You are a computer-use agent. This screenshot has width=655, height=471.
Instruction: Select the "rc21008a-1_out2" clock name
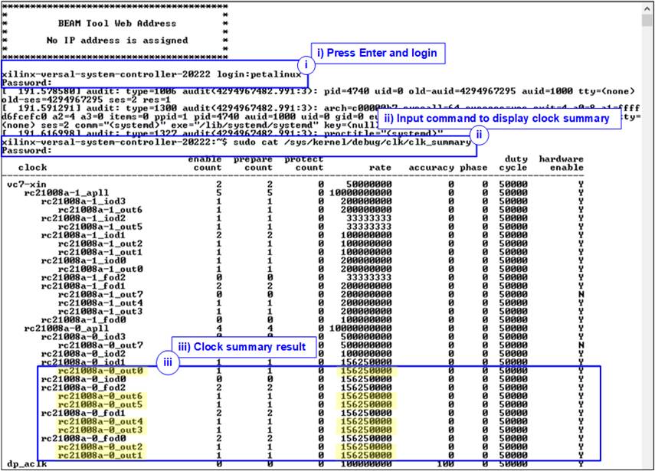100,244
